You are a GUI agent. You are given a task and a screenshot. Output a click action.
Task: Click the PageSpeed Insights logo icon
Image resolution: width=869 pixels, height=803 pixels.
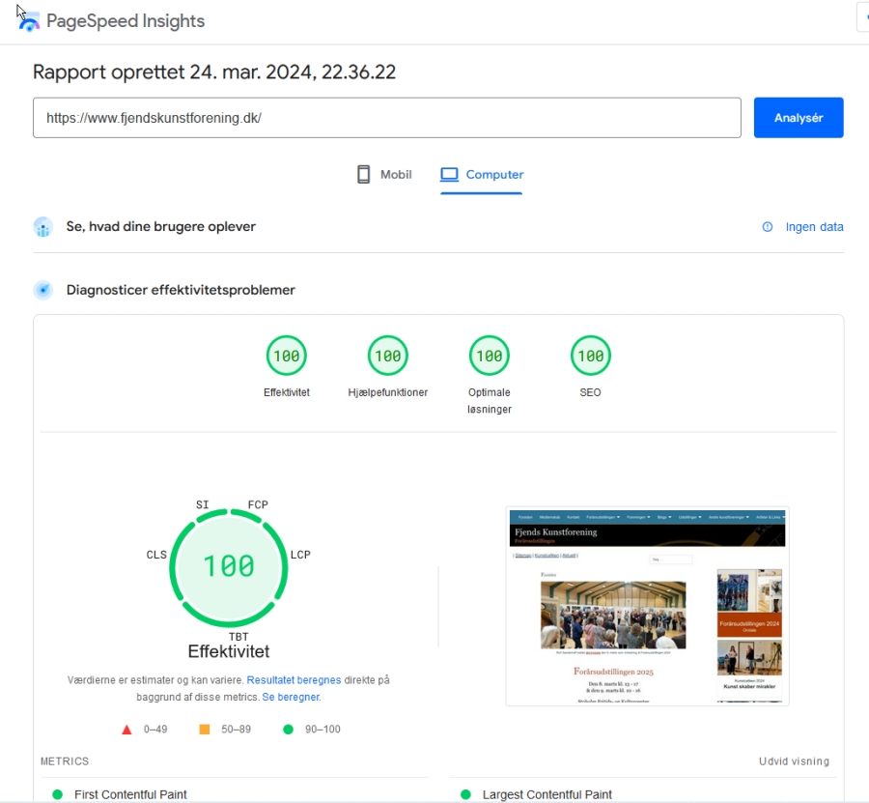(29, 22)
